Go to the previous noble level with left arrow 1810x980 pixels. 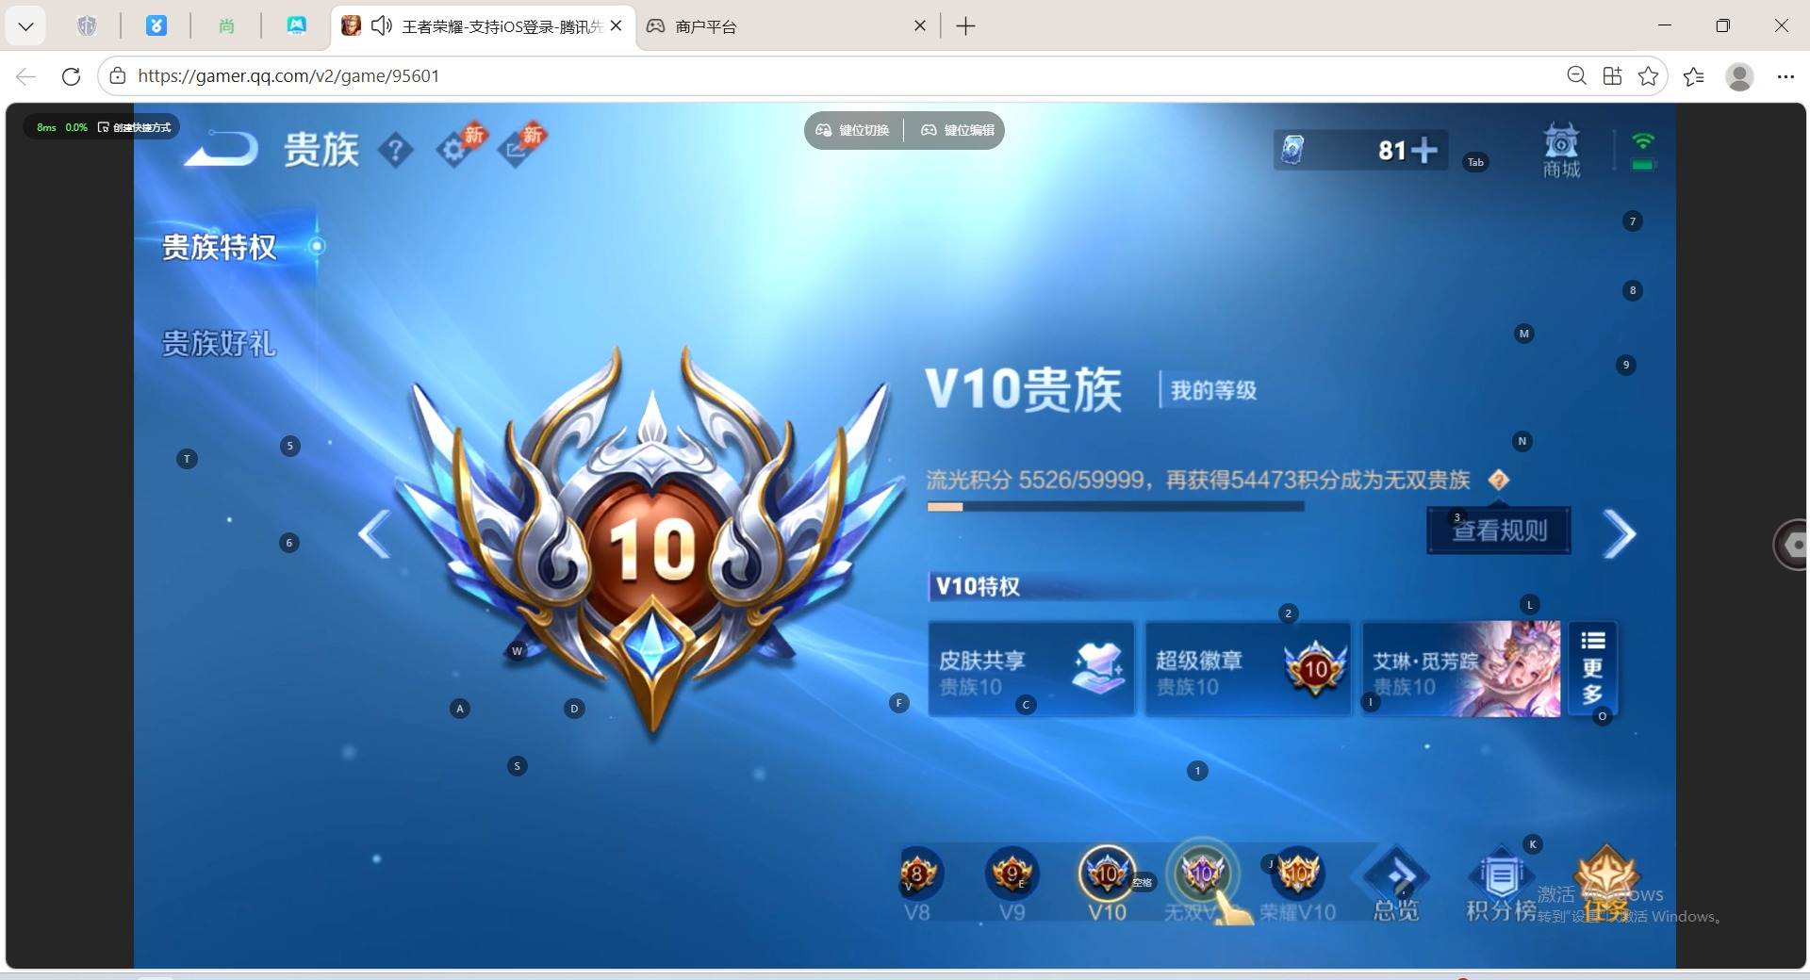[374, 534]
